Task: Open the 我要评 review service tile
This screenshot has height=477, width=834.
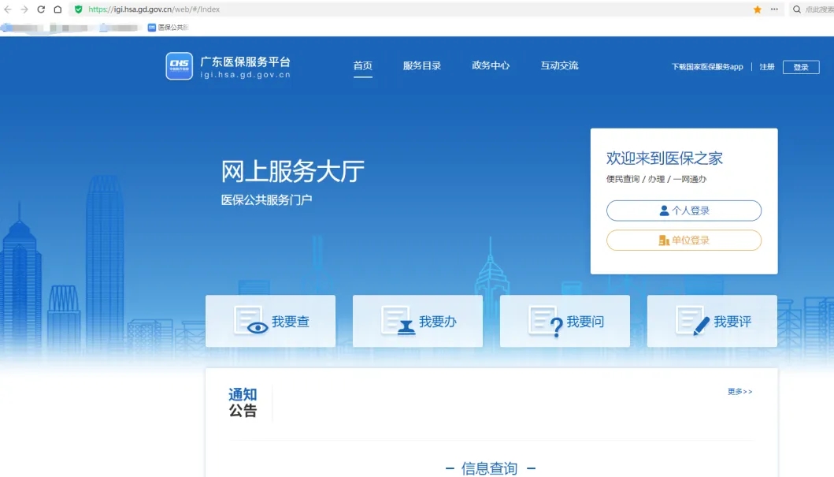Action: (712, 322)
